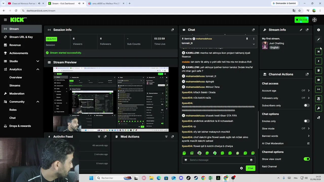Open the hamburger navigation menu
The width and height of the screenshot is (324, 182).
tap(5, 20)
